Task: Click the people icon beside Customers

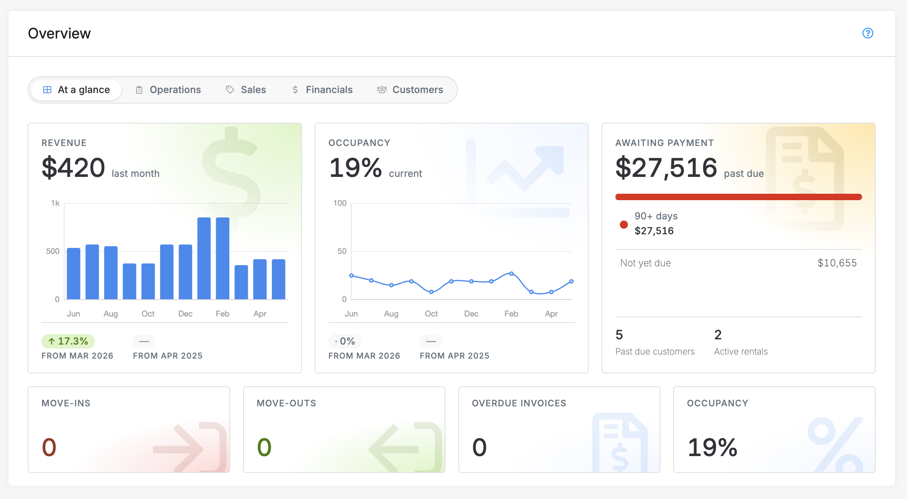Action: click(382, 90)
